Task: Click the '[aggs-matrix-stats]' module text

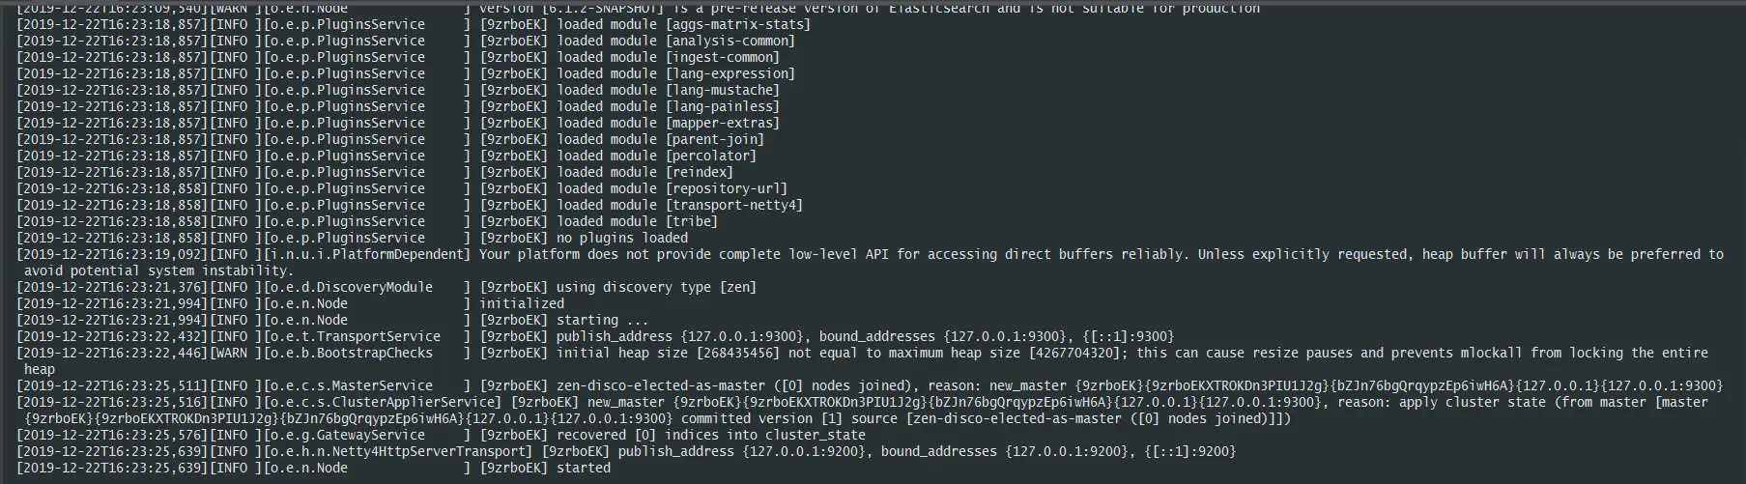Action: pos(738,25)
